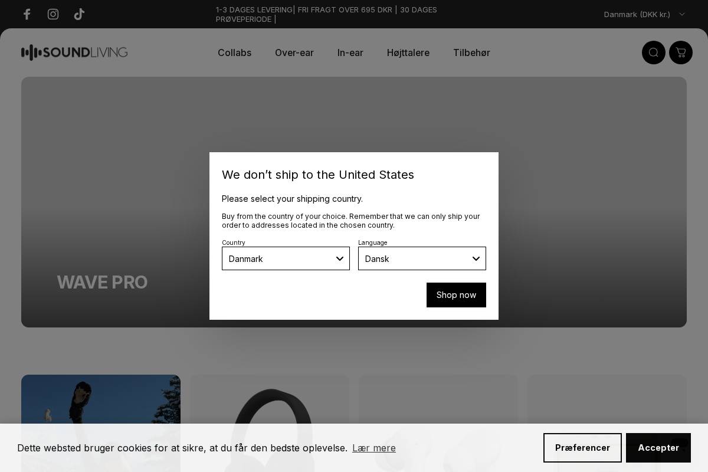Open the Collabs menu item
The image size is (708, 472).
234,53
